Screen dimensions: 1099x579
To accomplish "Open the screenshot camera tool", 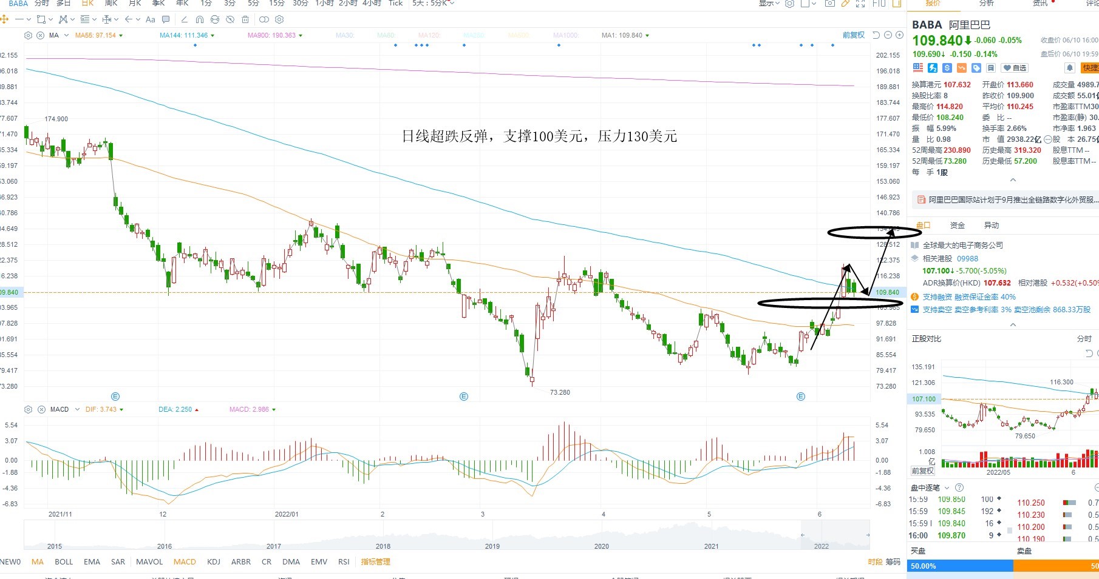I will coord(829,4).
